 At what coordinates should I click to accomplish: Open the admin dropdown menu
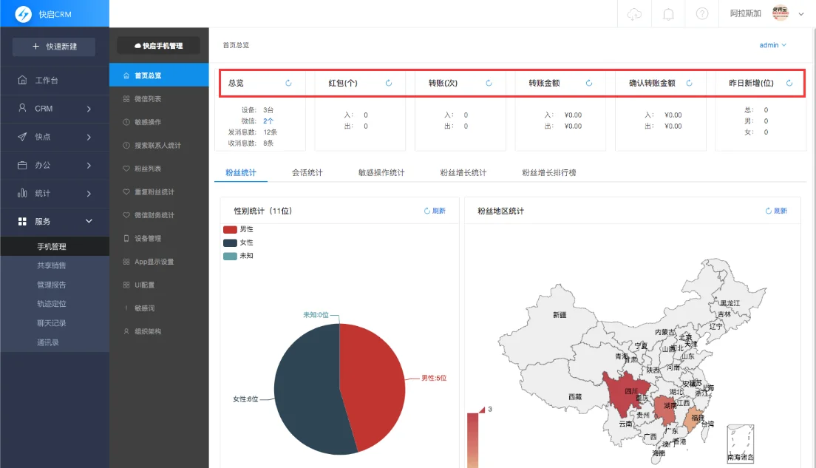click(772, 44)
